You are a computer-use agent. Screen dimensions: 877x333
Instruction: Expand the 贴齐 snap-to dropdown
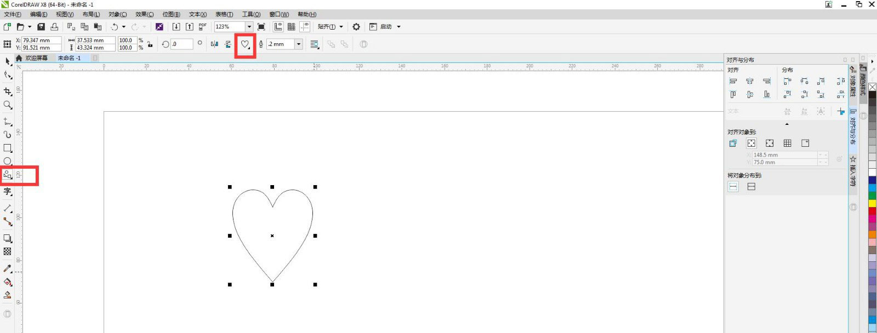pos(341,27)
